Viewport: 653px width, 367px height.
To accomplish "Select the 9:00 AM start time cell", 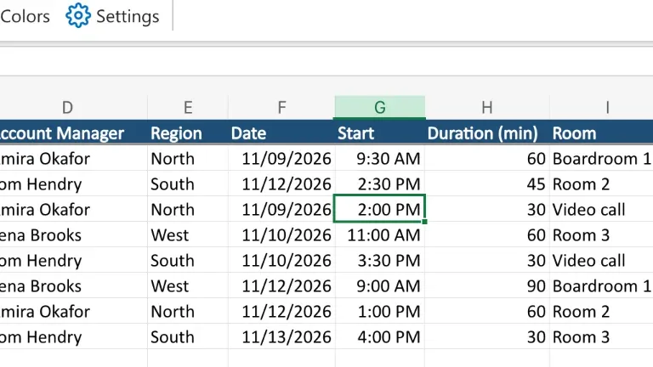I will point(380,285).
